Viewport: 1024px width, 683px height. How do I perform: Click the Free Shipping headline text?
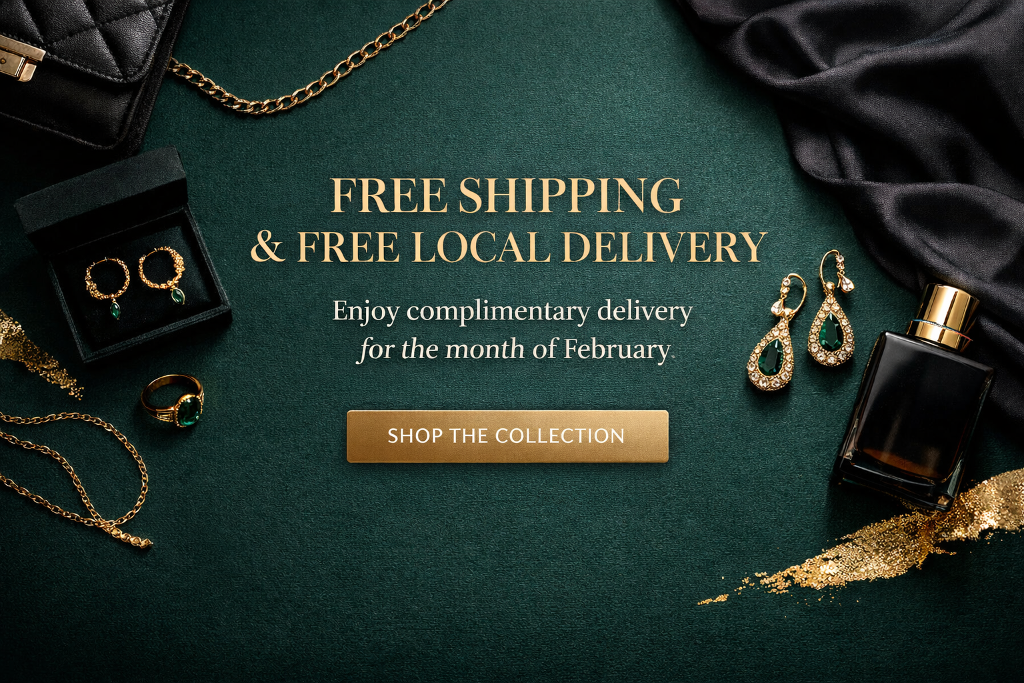pyautogui.click(x=507, y=195)
